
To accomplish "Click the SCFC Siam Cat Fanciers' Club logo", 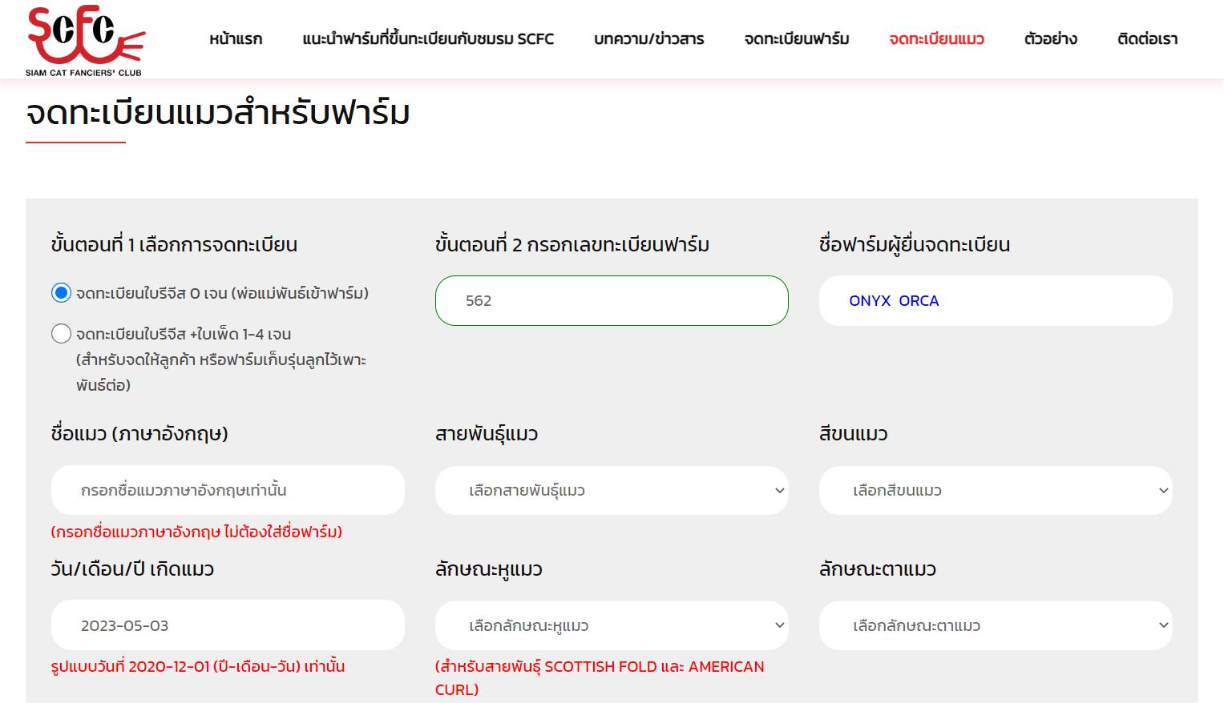I will 85,42.
